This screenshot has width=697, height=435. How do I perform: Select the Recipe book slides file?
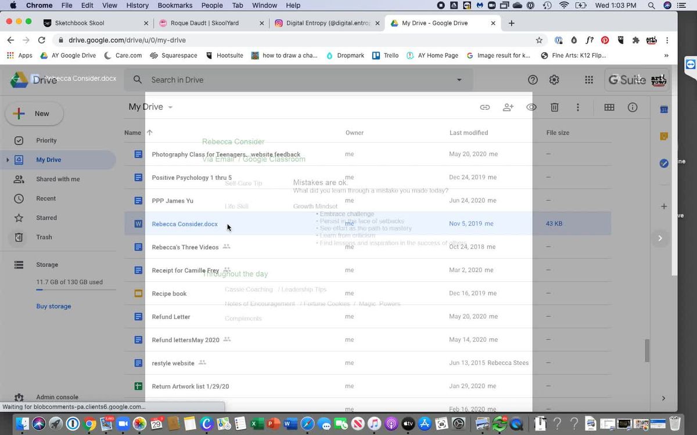click(368, 293)
